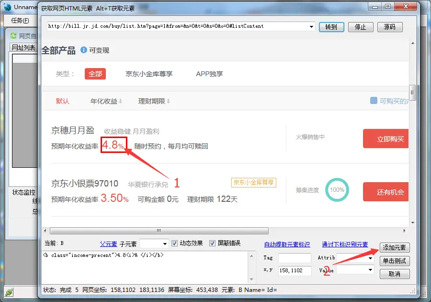Viewport: 431px width, 302px height.
Task: Open 京东小银票97010 product title
Action: (85, 184)
